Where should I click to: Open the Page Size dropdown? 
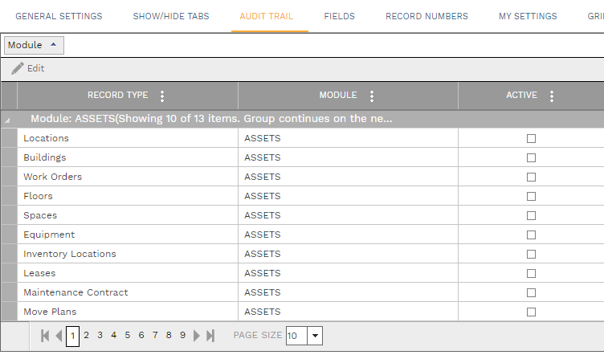coord(314,336)
